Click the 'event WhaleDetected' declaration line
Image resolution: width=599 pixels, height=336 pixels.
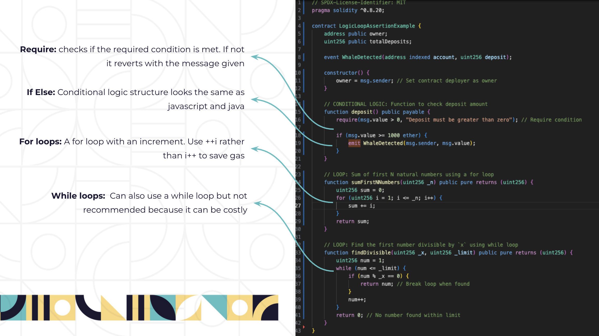418,57
